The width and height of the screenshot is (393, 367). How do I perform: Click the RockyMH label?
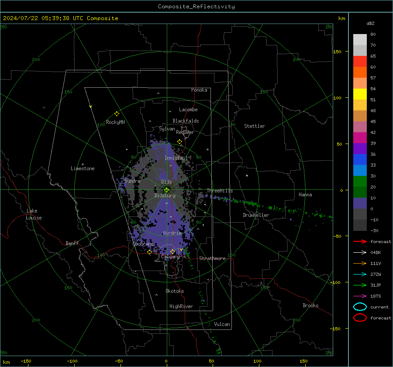(115, 122)
